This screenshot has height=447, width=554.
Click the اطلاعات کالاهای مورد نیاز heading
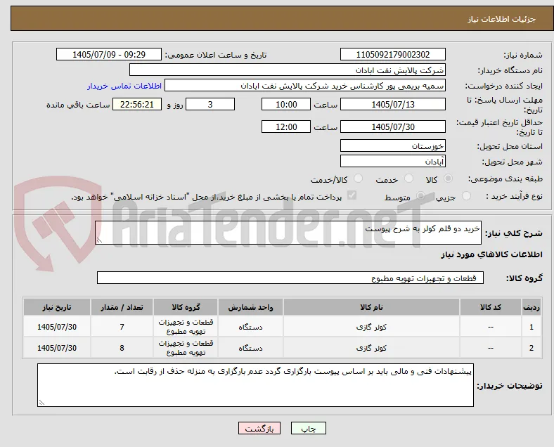(x=491, y=254)
